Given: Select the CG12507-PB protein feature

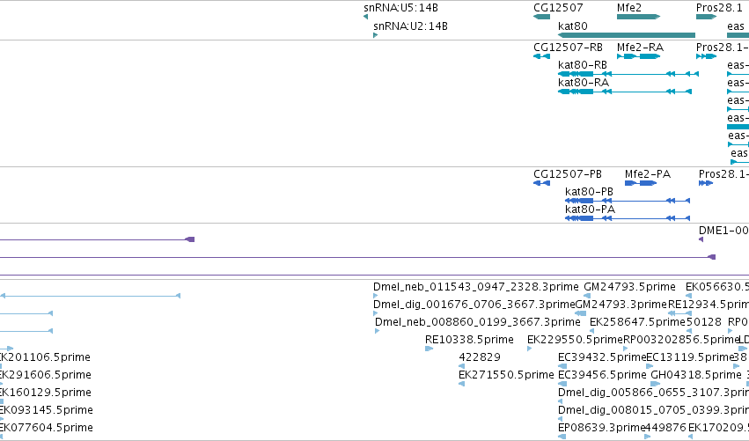Looking at the screenshot, I should [541, 183].
